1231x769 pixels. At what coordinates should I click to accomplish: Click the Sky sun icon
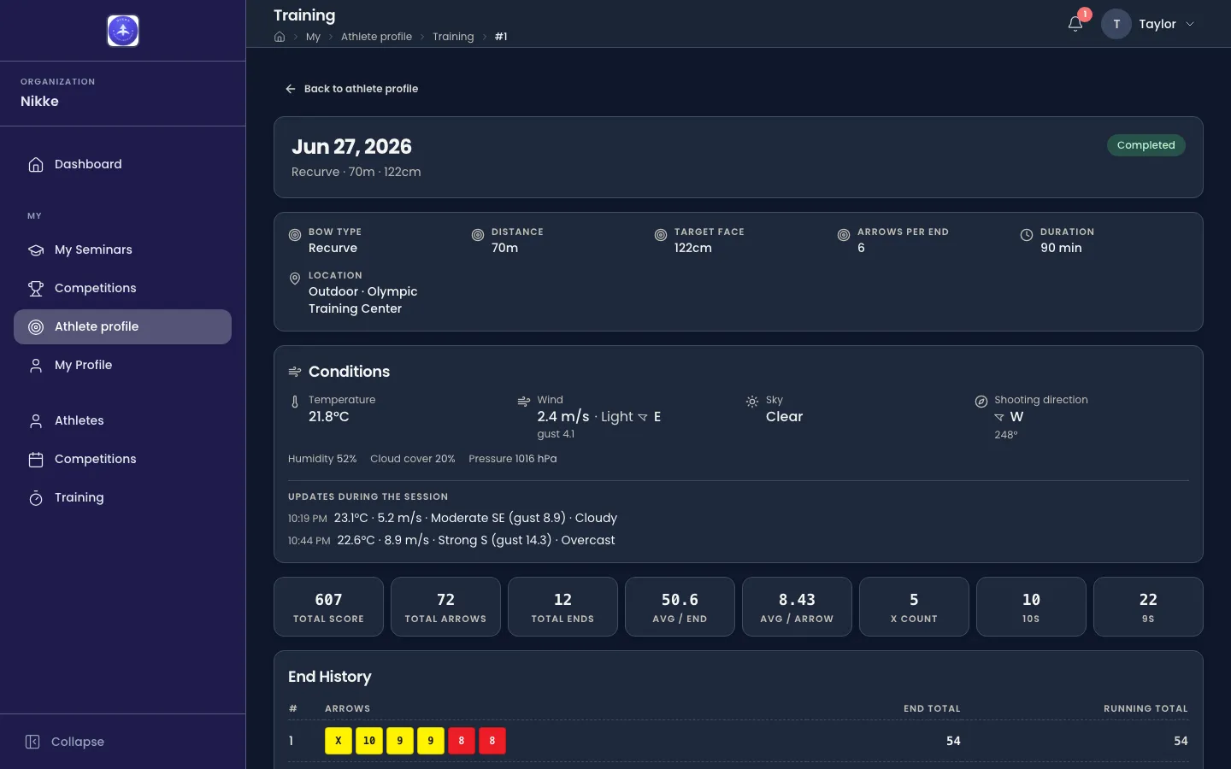(x=752, y=402)
